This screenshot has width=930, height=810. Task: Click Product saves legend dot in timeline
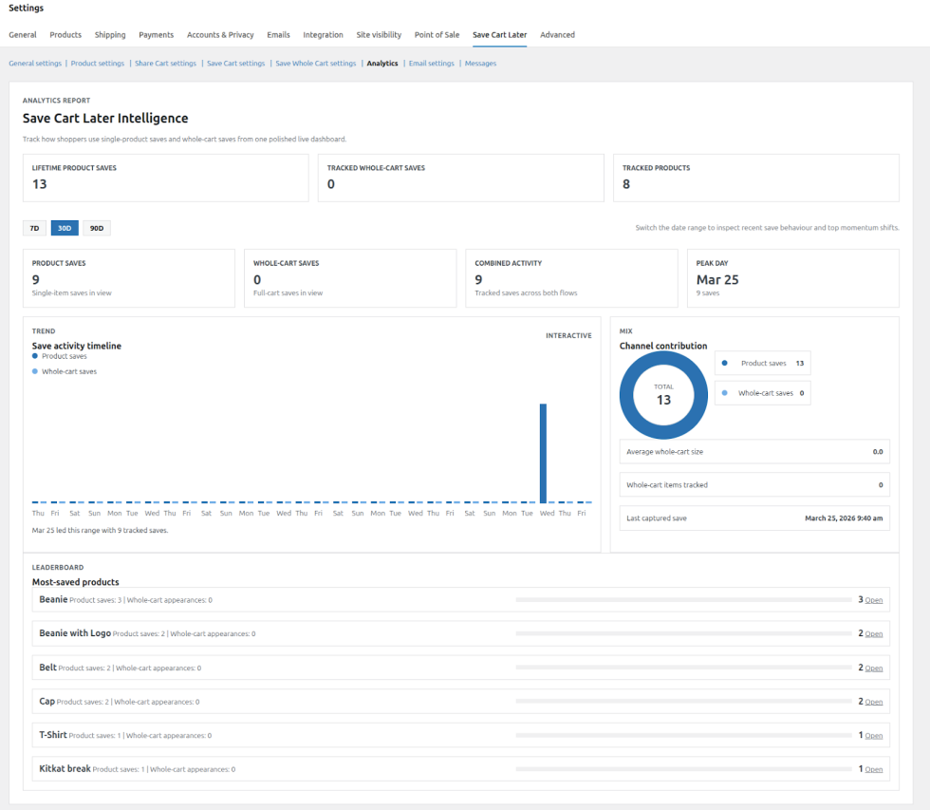click(35, 356)
